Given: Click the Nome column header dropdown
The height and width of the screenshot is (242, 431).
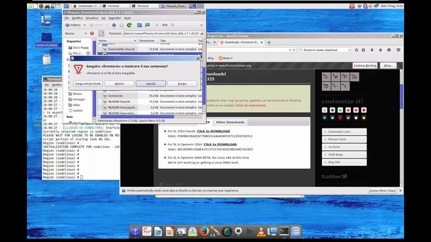Looking at the screenshot, I should 135,40.
